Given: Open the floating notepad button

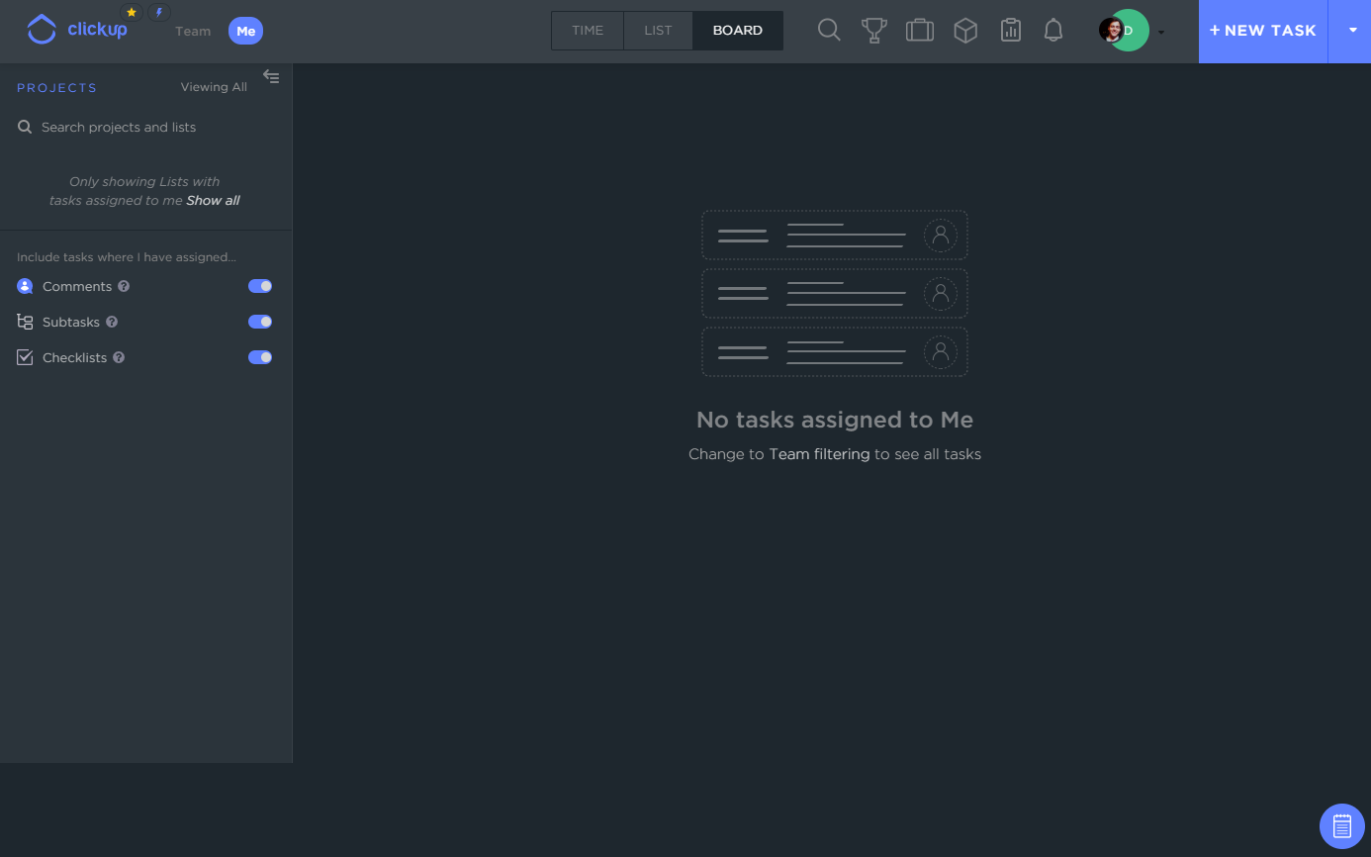Looking at the screenshot, I should (1342, 825).
